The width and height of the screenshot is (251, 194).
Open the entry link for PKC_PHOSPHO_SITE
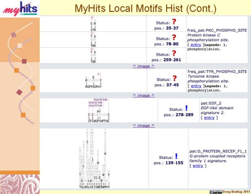196,45
